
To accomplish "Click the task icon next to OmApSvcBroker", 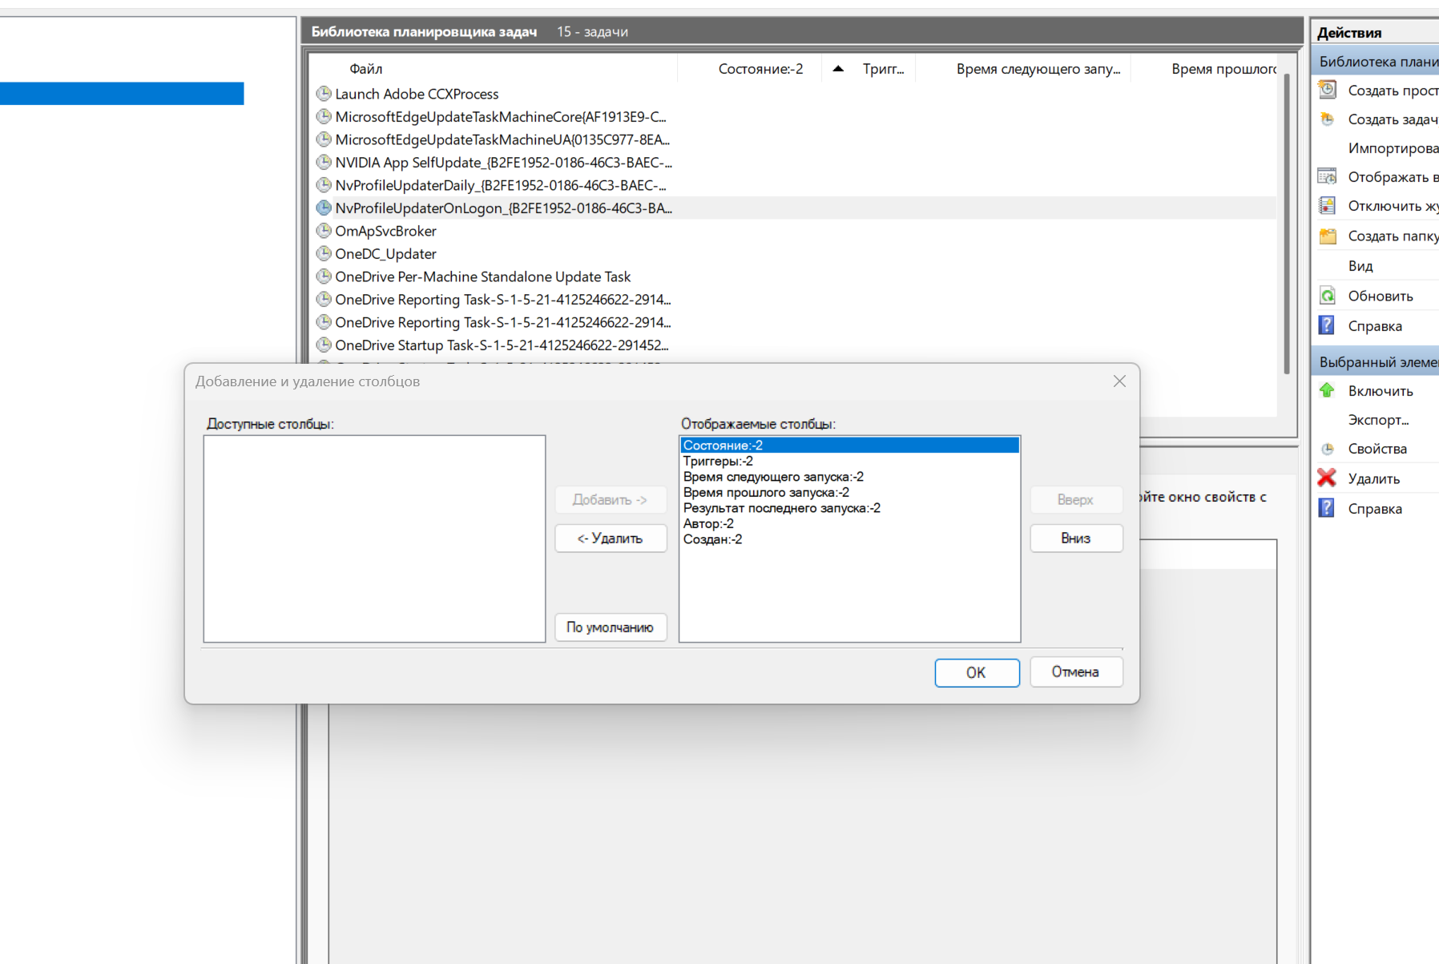I will click(324, 231).
